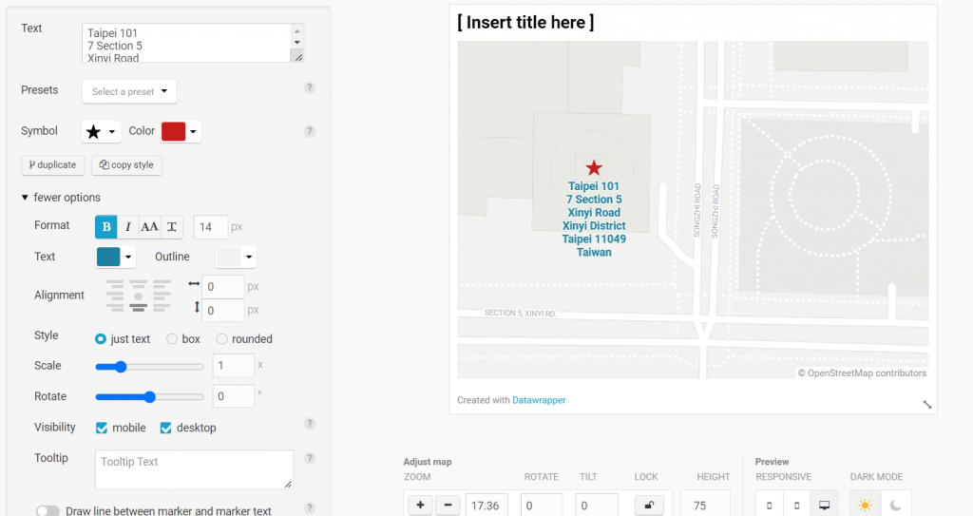The height and width of the screenshot is (516, 973).
Task: Choose the selected bottom-center alignment option
Action: [x=139, y=307]
